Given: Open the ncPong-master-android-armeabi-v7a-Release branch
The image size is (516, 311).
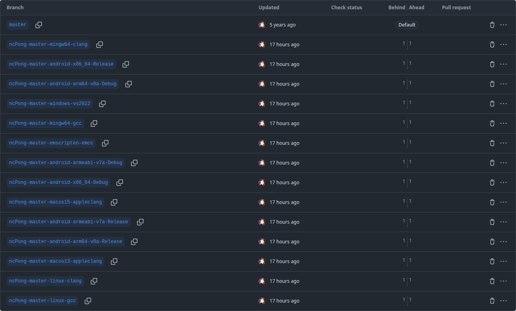Looking at the screenshot, I should 69,222.
